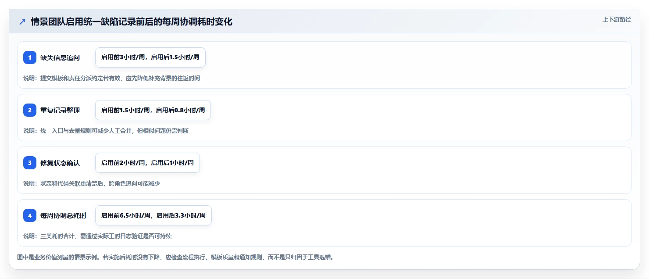This screenshot has width=649, height=279.
Task: Select the title 情景团队启用统一缺陷记录前后的每周协调耗时变化
Action: click(132, 22)
